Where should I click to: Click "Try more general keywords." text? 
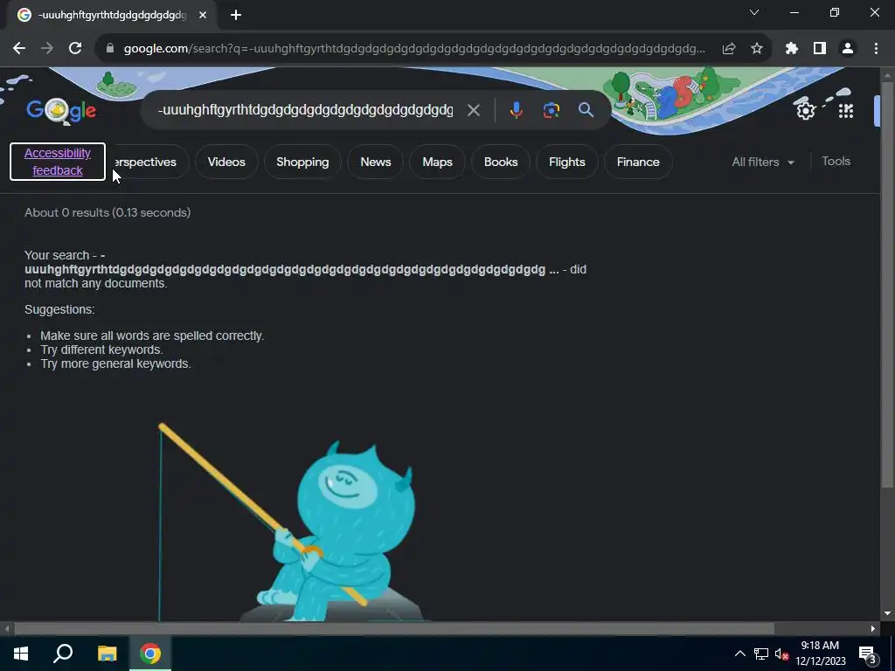pyautogui.click(x=115, y=364)
